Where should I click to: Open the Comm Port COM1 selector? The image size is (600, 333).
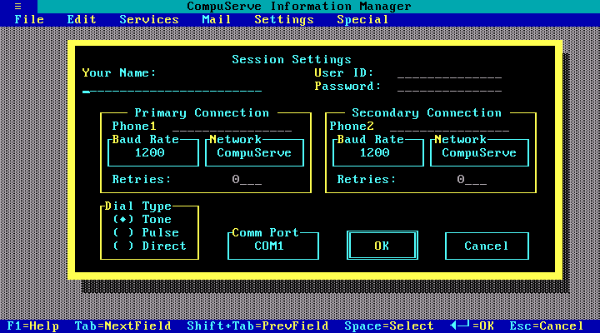click(x=273, y=246)
